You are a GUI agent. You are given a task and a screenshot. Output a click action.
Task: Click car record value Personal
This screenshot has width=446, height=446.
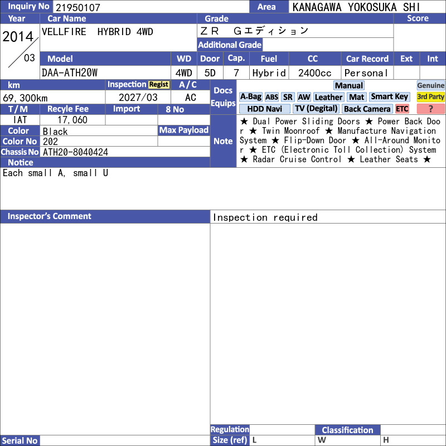click(x=366, y=73)
